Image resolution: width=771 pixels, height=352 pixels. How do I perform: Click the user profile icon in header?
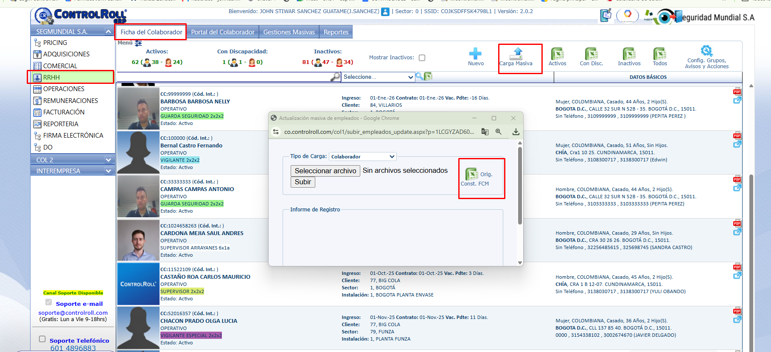point(385,12)
